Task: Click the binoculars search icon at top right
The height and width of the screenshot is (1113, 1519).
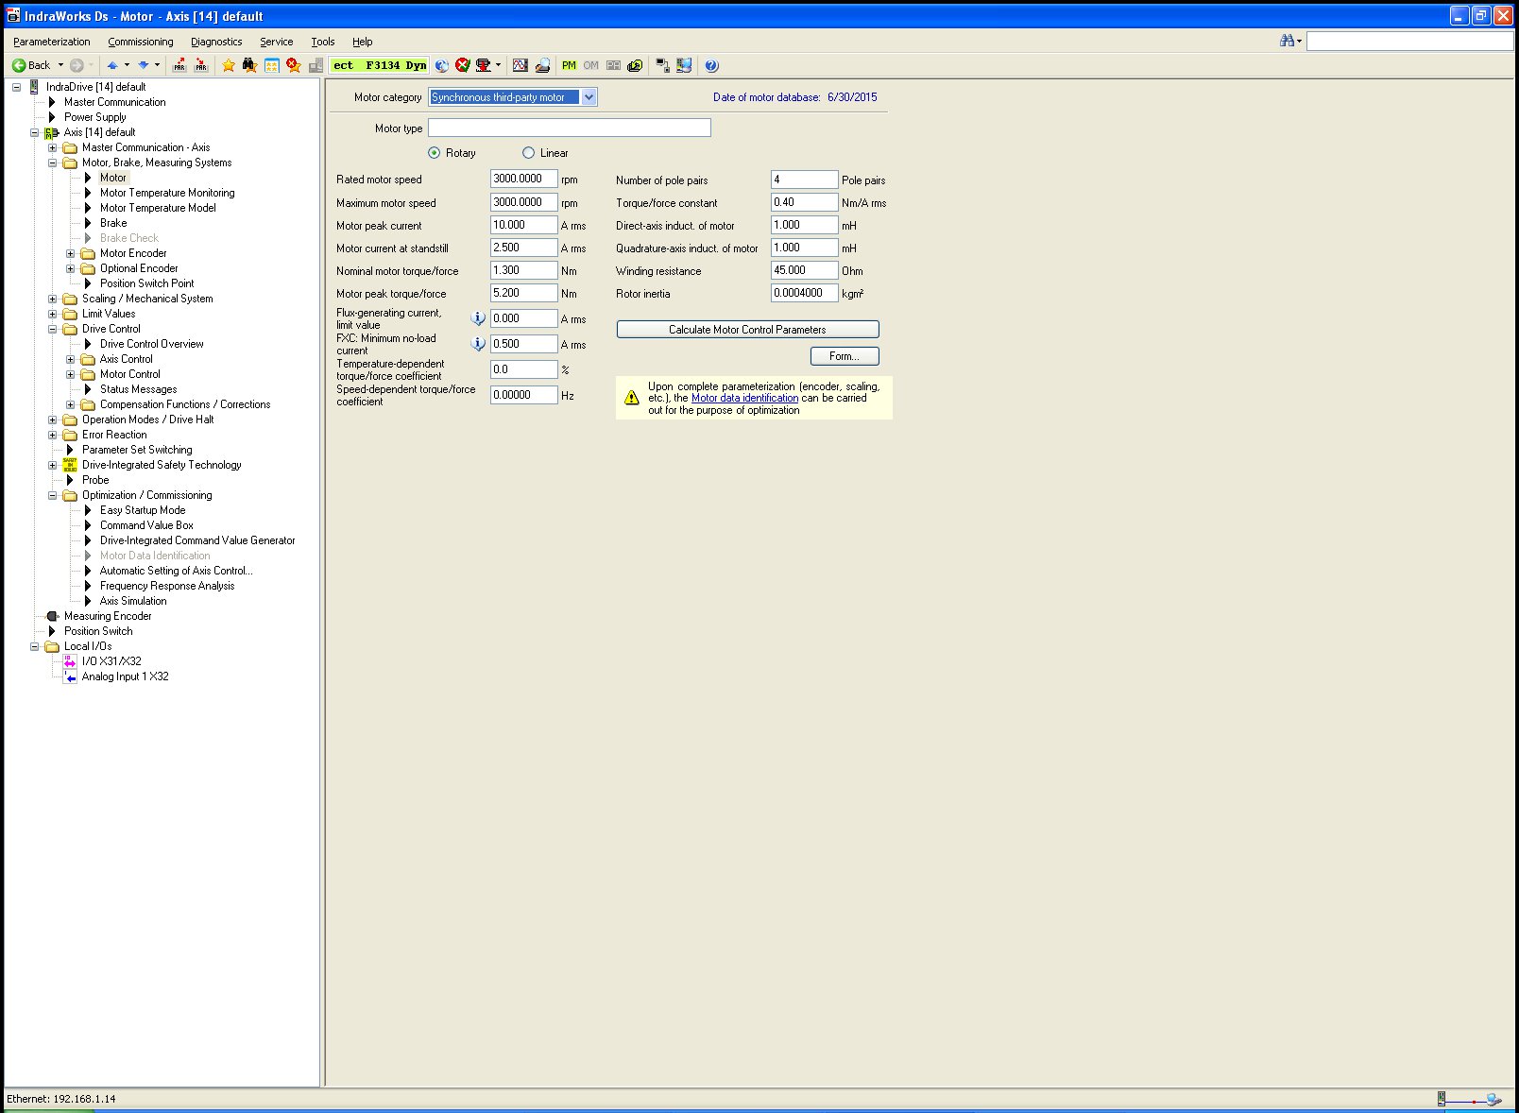Action: tap(1287, 41)
